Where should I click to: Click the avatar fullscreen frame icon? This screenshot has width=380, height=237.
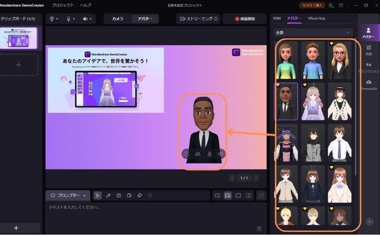point(187,154)
